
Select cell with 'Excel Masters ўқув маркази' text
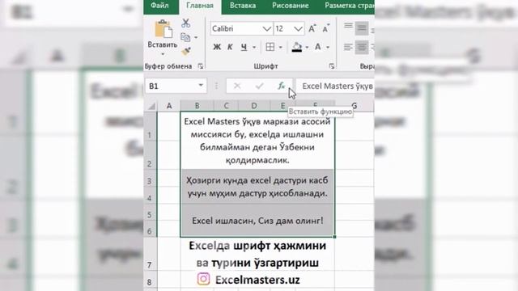[257, 141]
